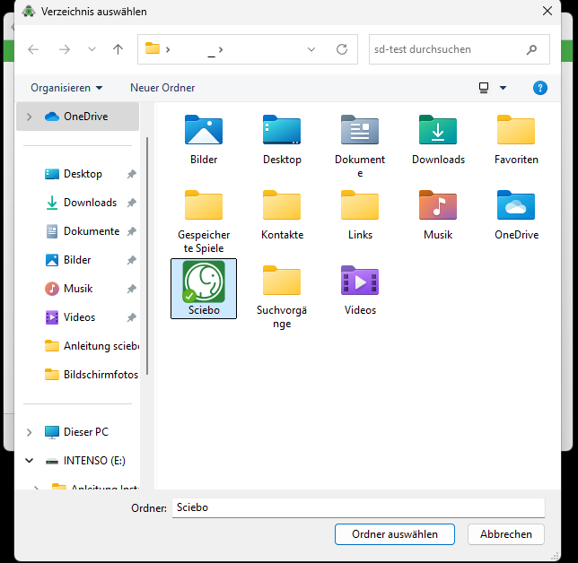Open the Organisieren dropdown menu
Image resolution: width=578 pixels, height=563 pixels.
coord(66,88)
